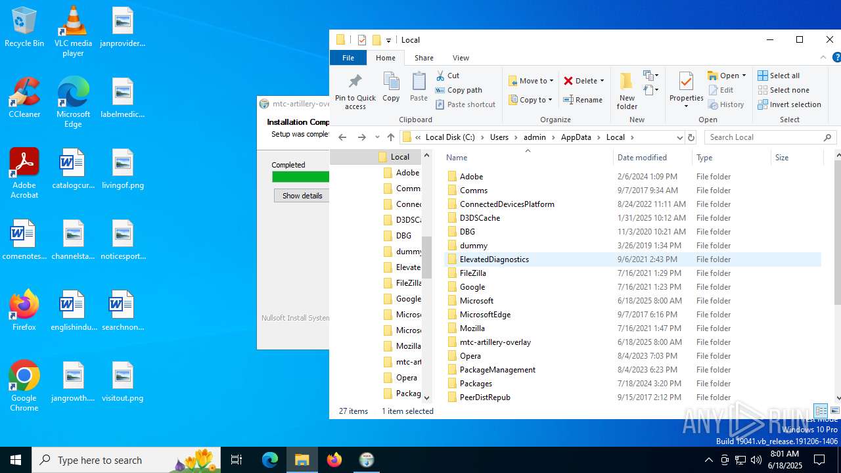
Task: Click navigation pane scrollbar down arrow
Action: (426, 397)
